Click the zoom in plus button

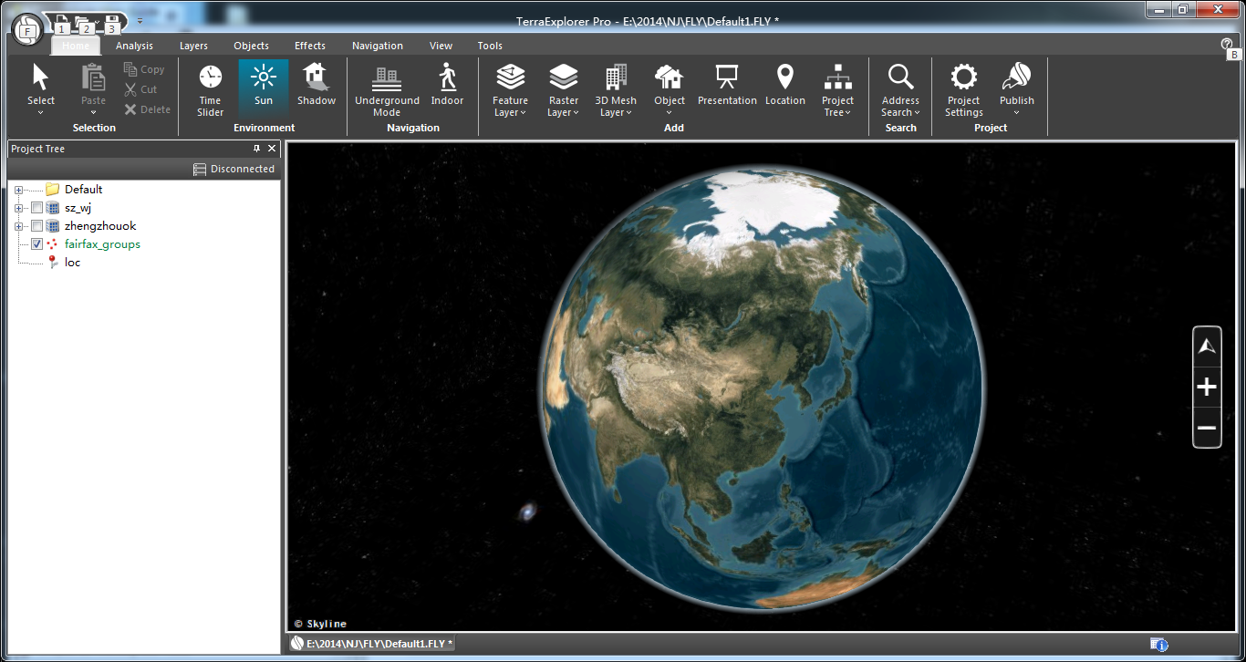click(1207, 388)
